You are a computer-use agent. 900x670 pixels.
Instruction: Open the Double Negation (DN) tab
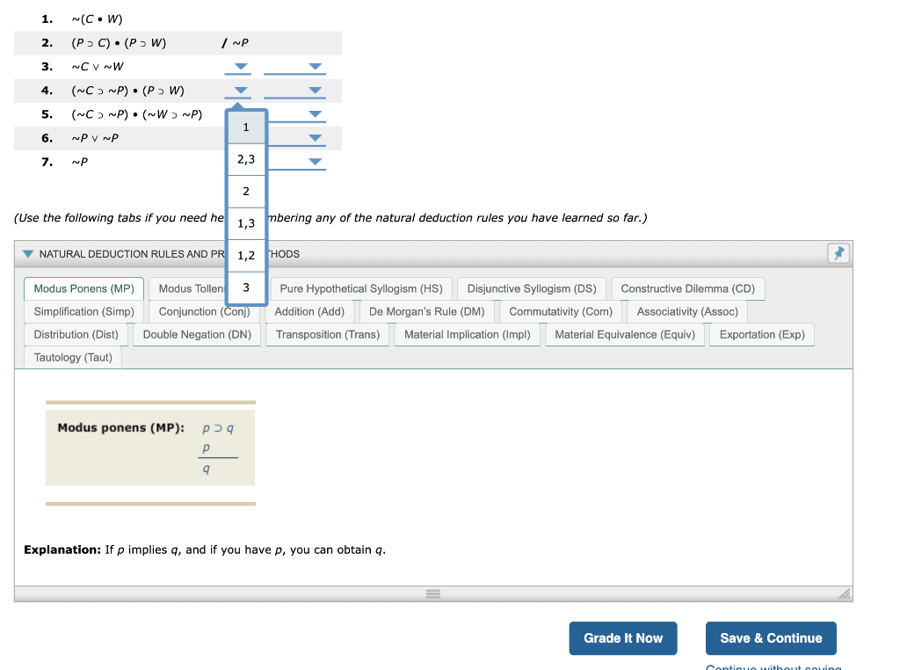[x=197, y=335]
